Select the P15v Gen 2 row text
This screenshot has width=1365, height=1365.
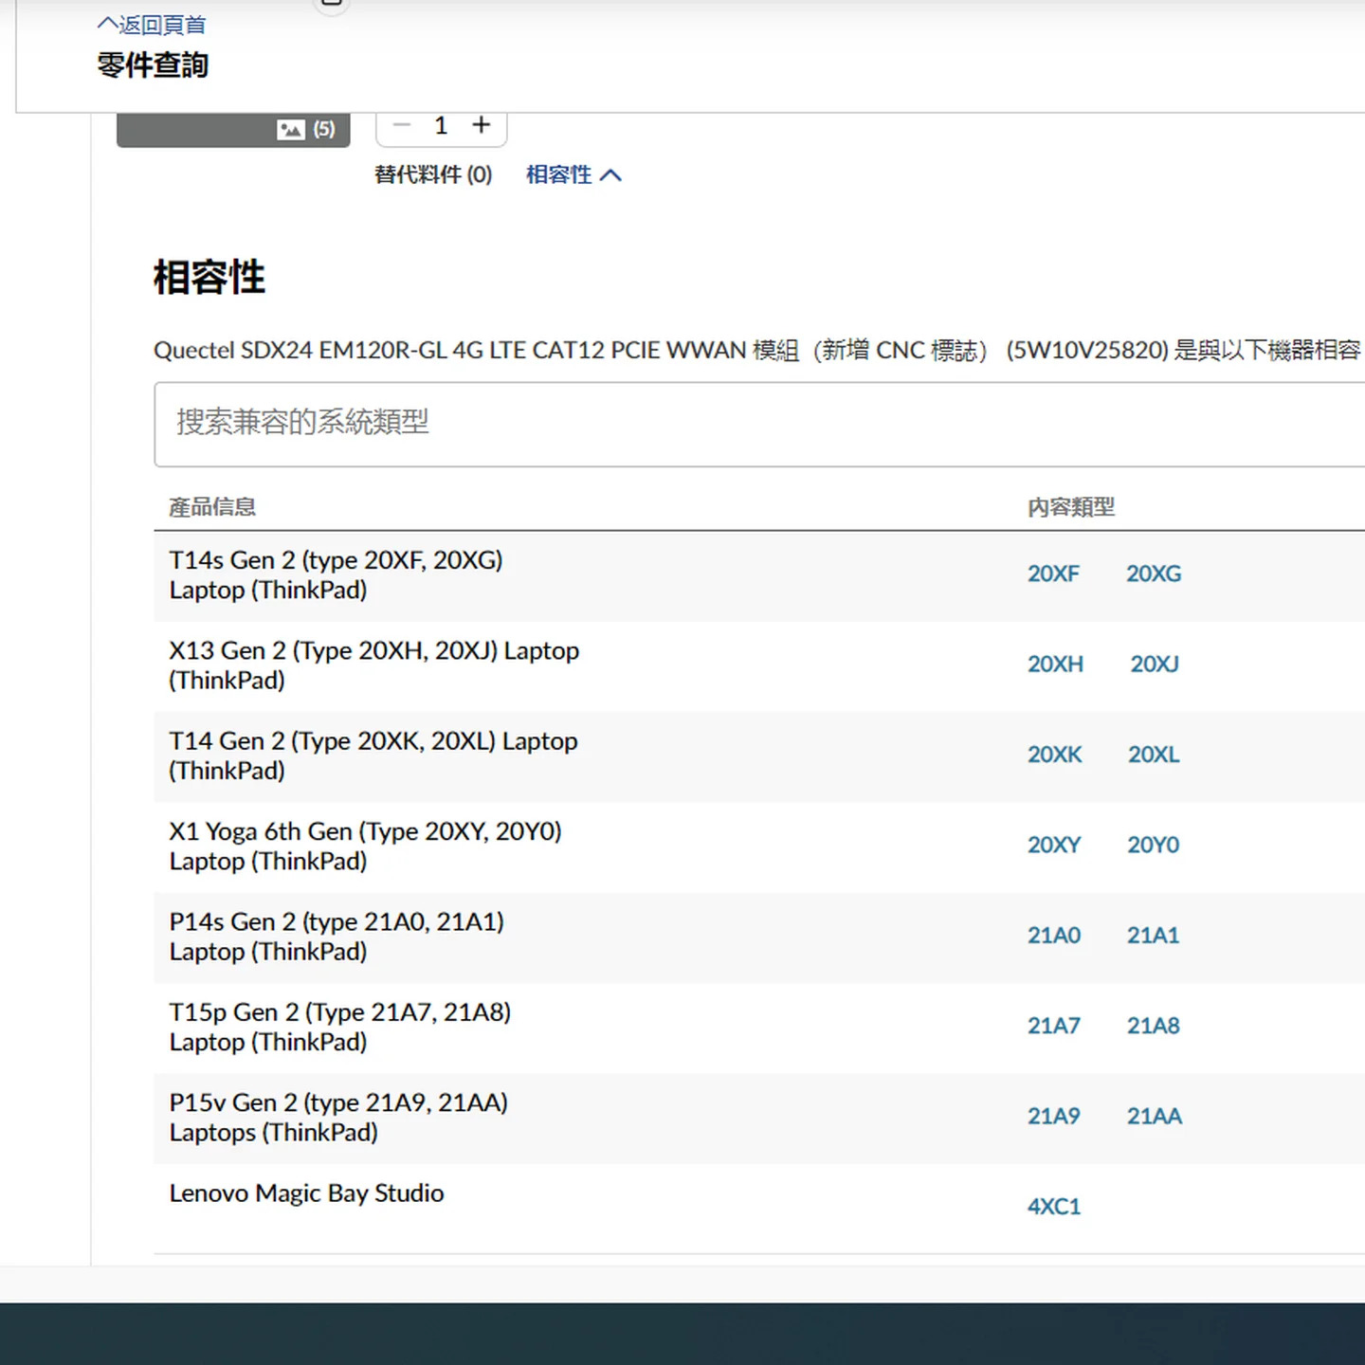338,1118
